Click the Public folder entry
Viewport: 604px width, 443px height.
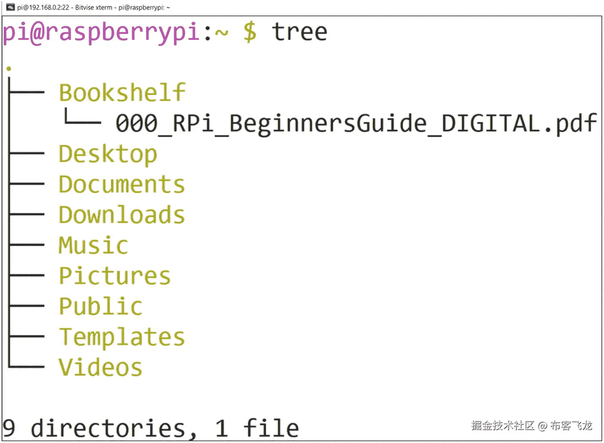point(100,306)
